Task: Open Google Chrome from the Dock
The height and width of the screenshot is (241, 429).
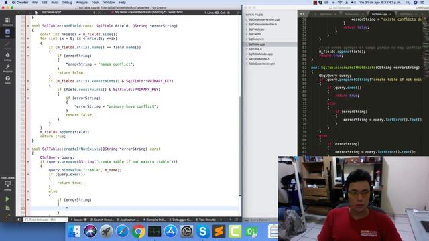Action: click(x=139, y=231)
